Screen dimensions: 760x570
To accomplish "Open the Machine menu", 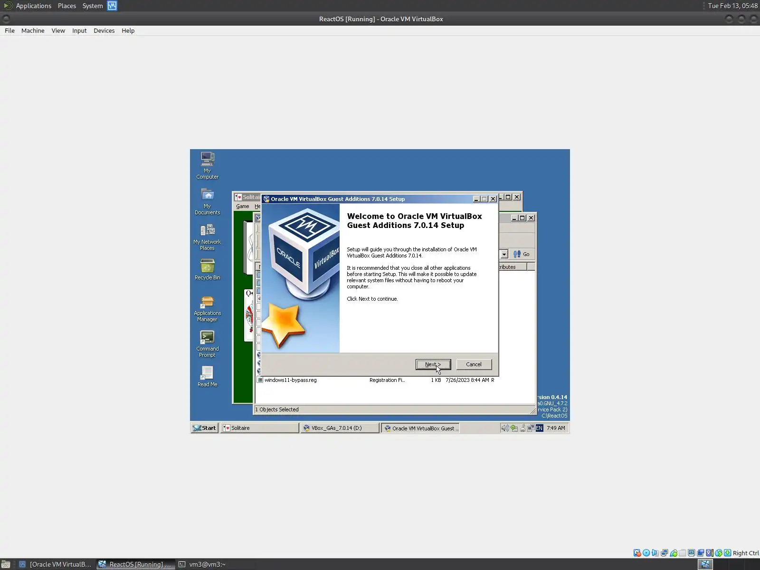I will (x=33, y=30).
